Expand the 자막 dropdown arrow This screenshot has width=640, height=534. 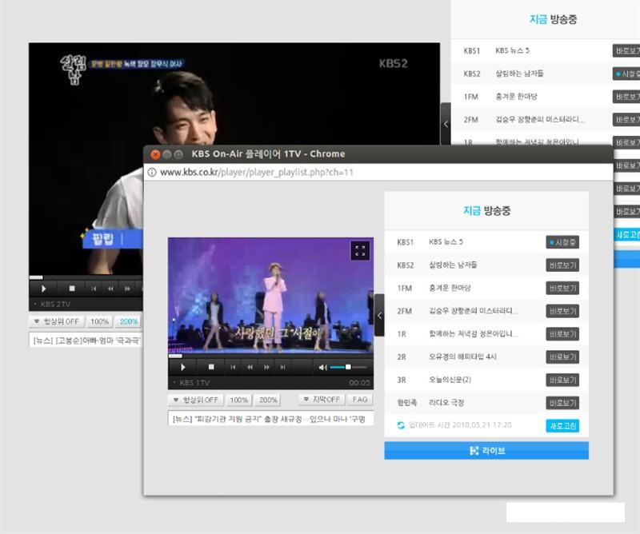pos(306,398)
